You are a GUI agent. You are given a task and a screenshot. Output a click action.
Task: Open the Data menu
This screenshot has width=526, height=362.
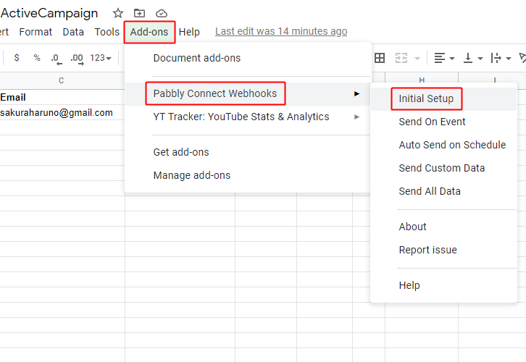point(73,32)
